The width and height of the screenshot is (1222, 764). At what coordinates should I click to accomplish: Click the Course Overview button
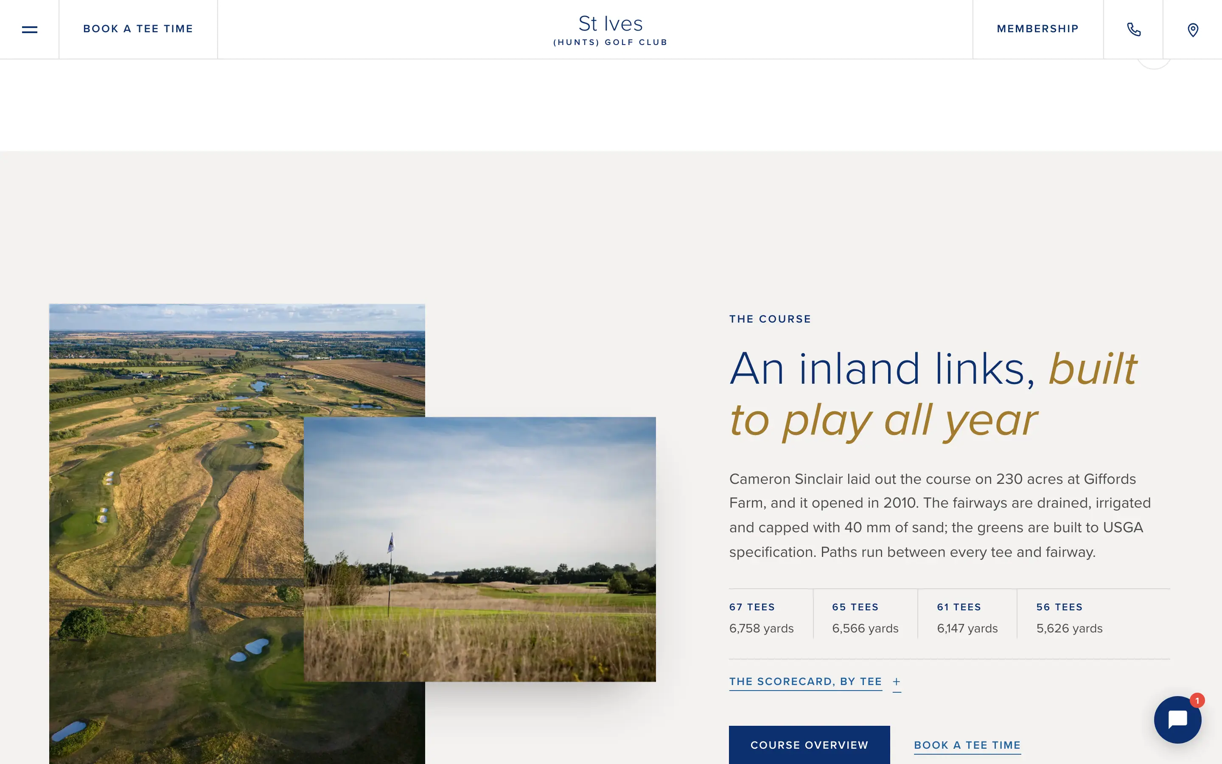[810, 745]
